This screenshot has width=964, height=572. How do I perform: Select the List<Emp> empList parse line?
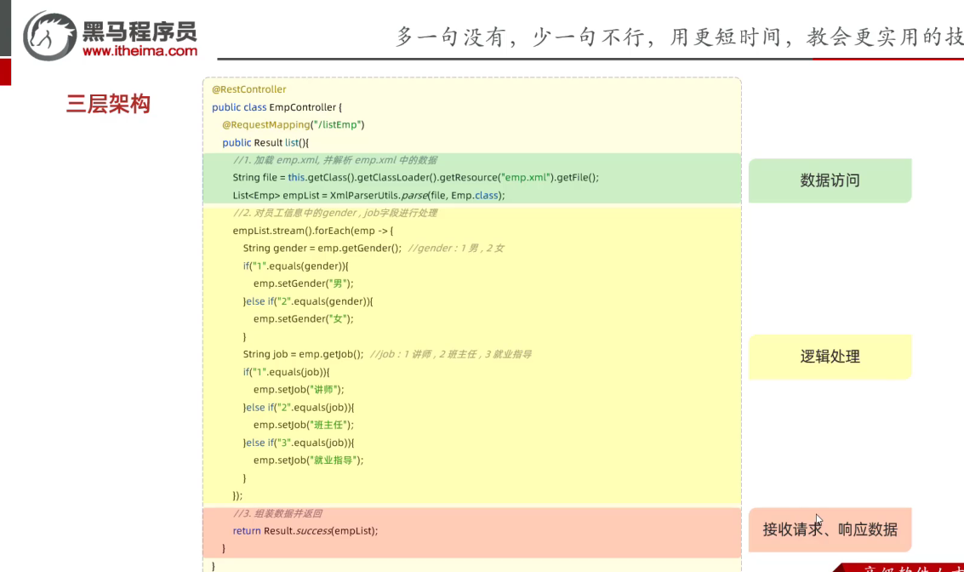click(369, 196)
